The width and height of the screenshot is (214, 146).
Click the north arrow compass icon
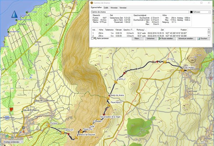point(15,14)
